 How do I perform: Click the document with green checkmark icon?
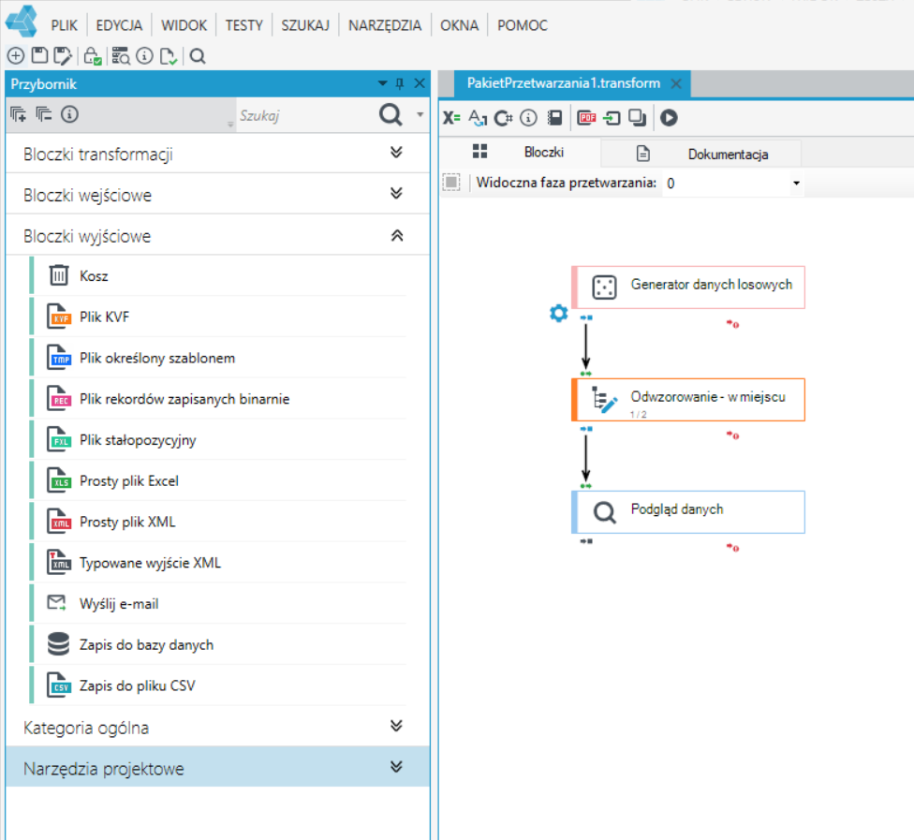(x=169, y=56)
